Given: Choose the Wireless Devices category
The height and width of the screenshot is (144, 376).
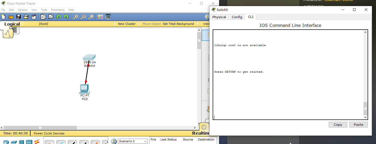Looking at the screenshot, I should pos(29,142).
